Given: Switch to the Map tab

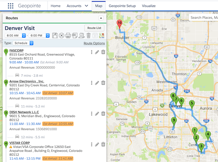Looking at the screenshot, I should point(99,6).
